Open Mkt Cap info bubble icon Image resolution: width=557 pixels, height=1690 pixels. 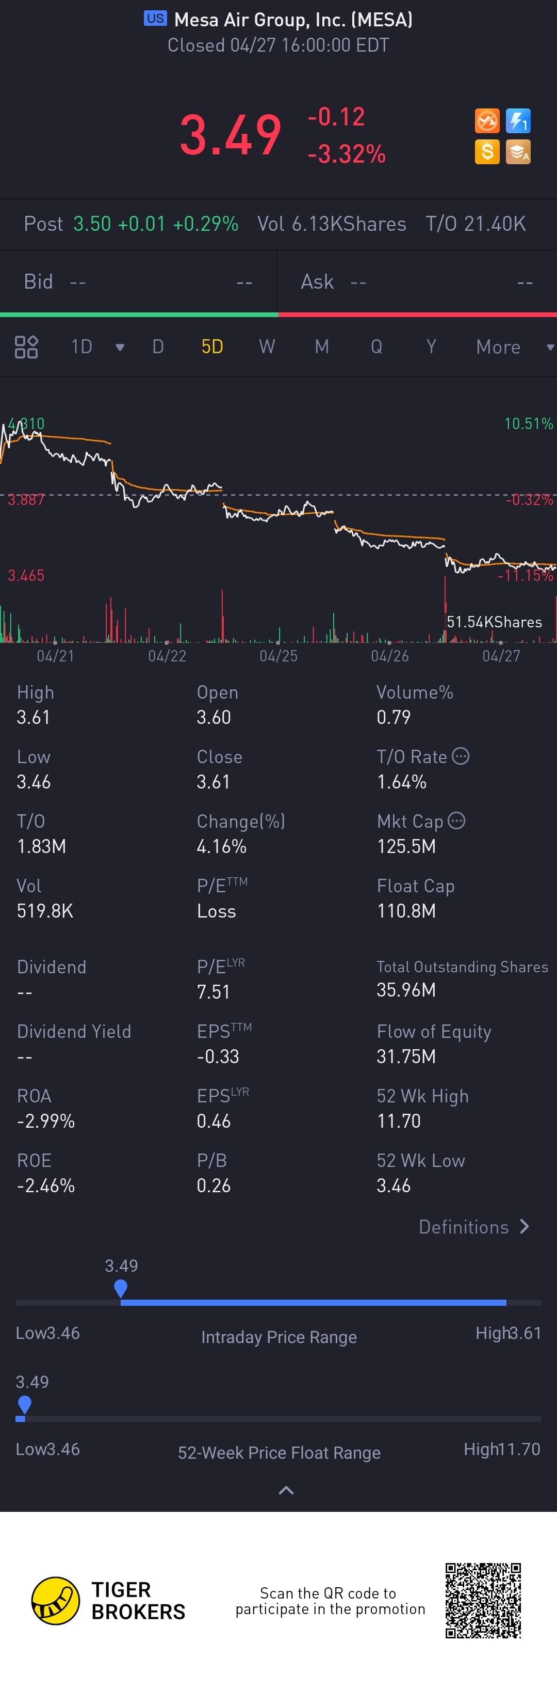[457, 820]
